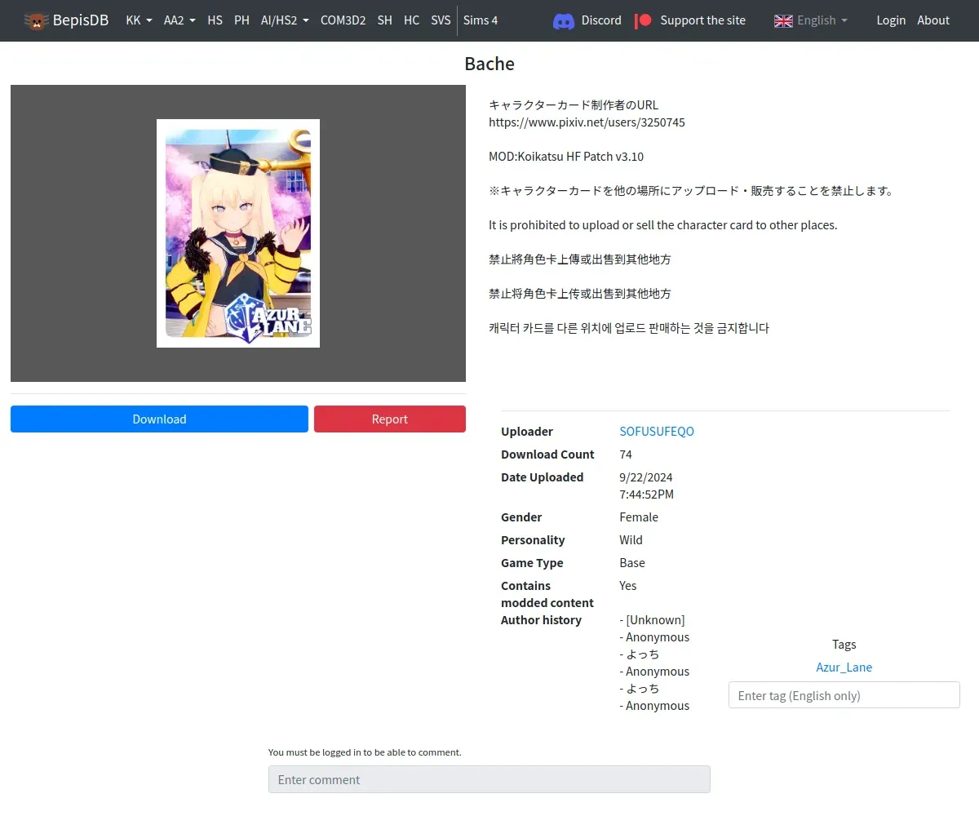
Task: Open the SVS section
Action: pos(441,20)
